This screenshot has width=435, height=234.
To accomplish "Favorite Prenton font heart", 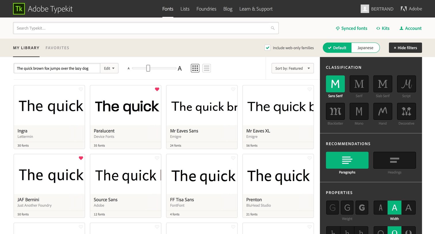I will 310,158.
